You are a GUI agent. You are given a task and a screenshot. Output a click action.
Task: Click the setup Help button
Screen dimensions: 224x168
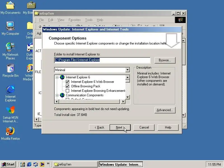click(x=168, y=127)
